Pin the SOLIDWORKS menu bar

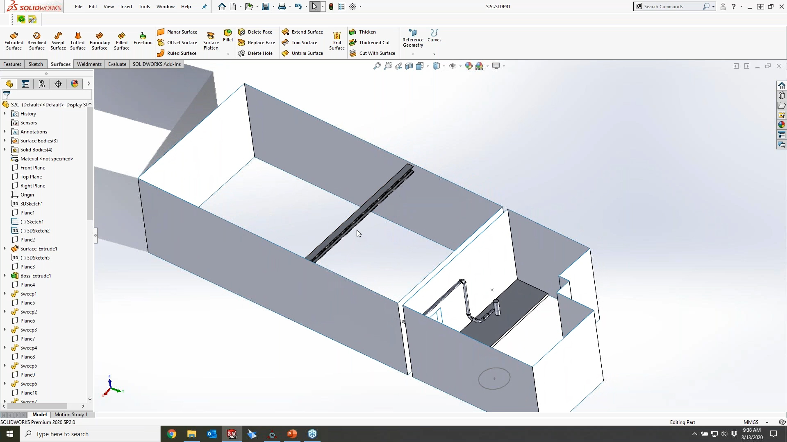point(204,7)
